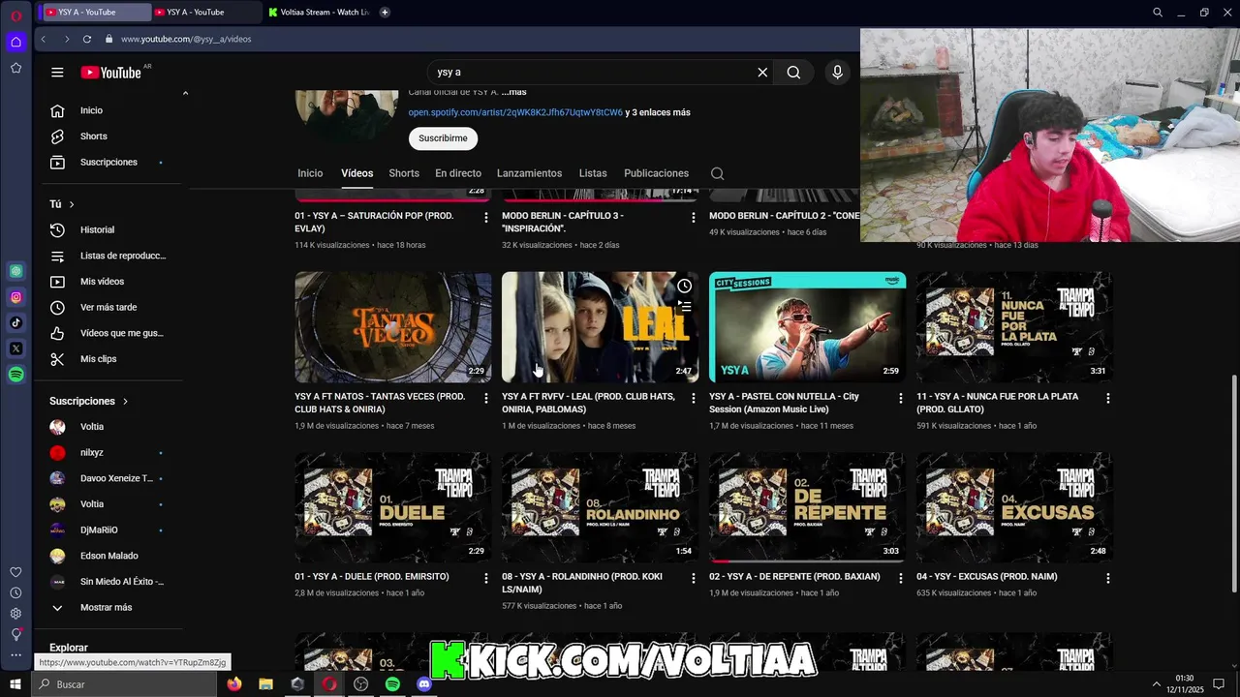
Task: Click the lightbulb icon in the sidebar
Action: point(15,634)
